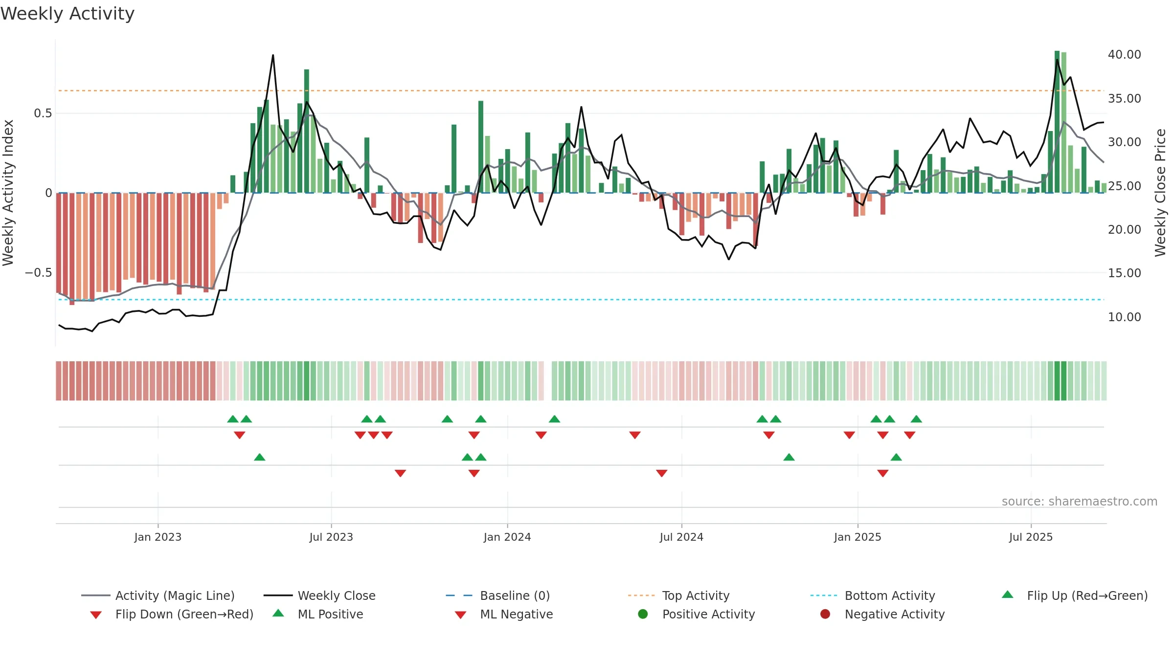Click the Jan 2025 axis label

(858, 537)
